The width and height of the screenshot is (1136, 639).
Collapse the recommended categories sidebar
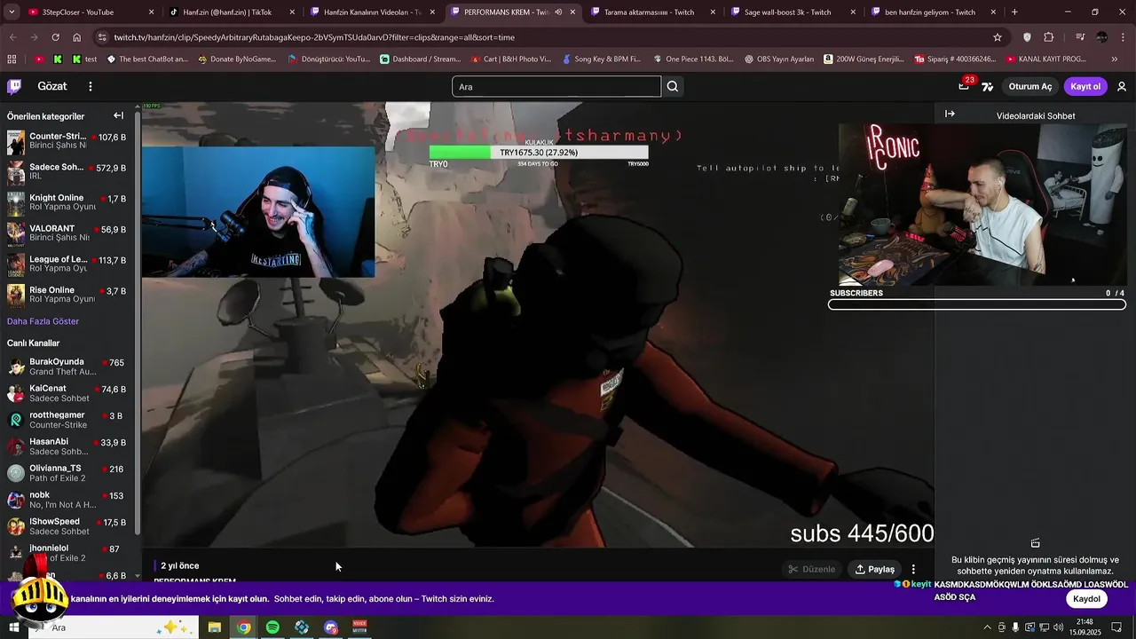coord(118,115)
